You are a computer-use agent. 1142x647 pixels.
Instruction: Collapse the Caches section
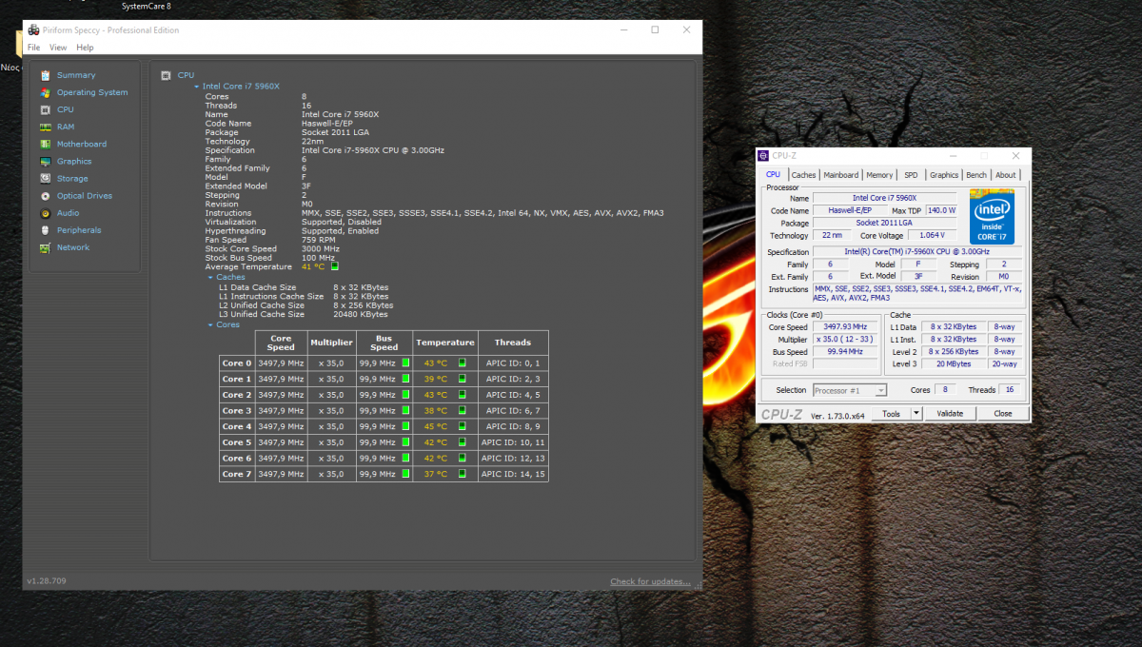click(210, 278)
